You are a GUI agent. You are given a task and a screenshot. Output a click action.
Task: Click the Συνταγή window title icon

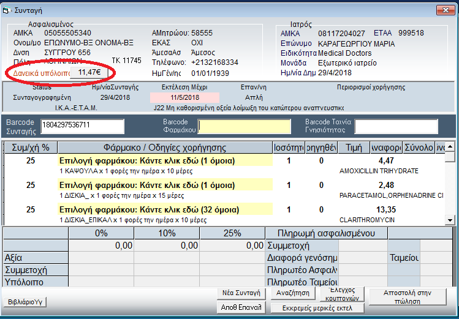pos(6,10)
